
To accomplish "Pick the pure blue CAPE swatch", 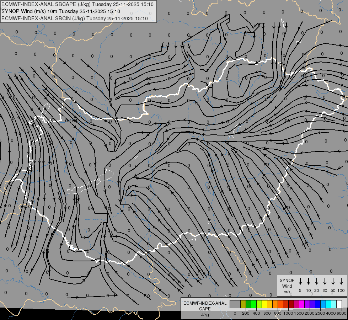I will [x=317, y=304].
